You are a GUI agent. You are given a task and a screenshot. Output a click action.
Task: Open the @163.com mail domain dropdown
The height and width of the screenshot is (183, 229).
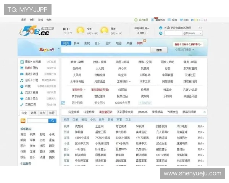192,33
